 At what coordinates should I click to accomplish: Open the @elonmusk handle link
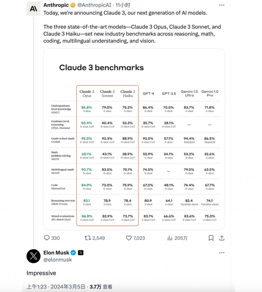click(58, 260)
